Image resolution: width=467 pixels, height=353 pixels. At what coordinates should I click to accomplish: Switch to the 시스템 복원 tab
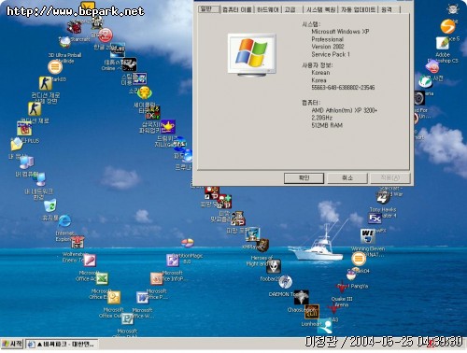pos(321,9)
